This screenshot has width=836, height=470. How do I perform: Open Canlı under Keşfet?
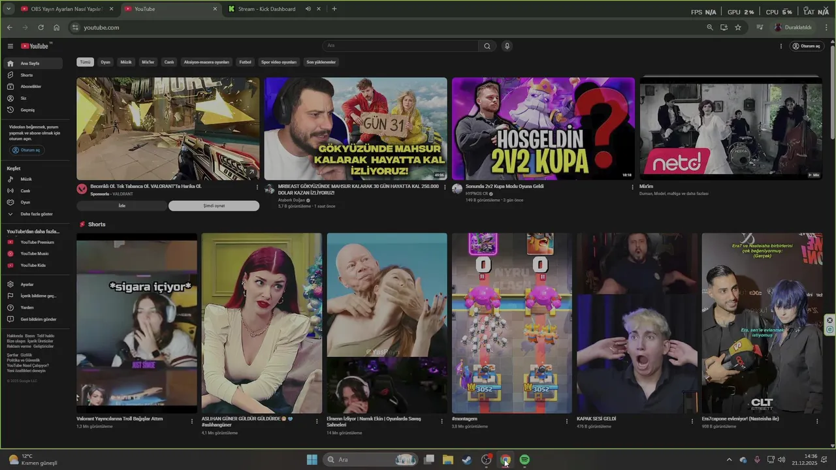tap(34, 191)
